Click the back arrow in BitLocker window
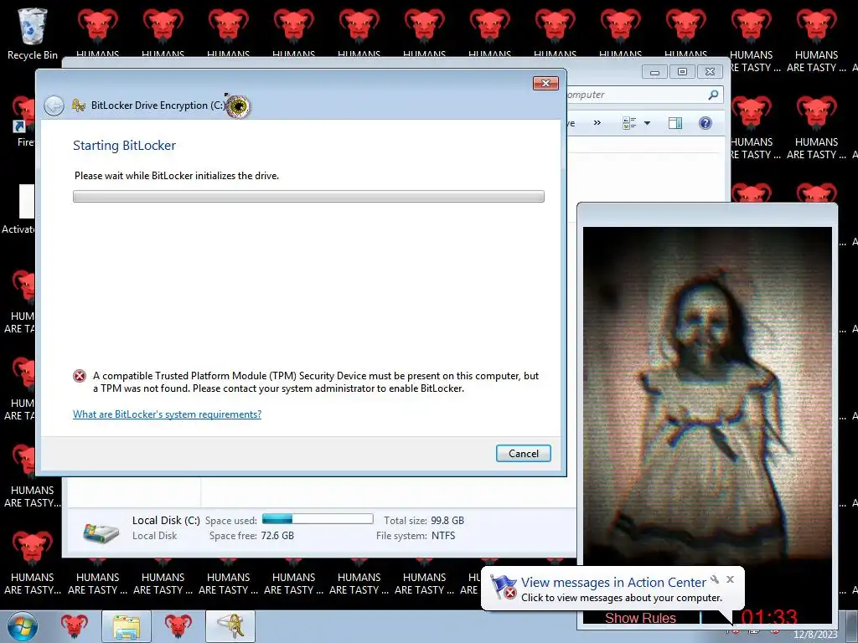The height and width of the screenshot is (643, 858). 54,105
